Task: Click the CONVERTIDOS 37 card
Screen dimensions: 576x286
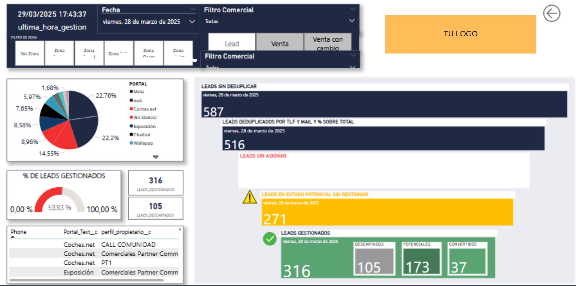Action: point(467,258)
